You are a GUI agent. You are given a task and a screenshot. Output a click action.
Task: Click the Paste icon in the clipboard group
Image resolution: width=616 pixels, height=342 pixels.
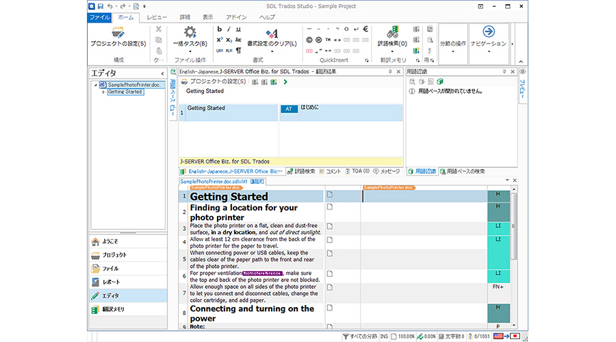[x=159, y=51]
